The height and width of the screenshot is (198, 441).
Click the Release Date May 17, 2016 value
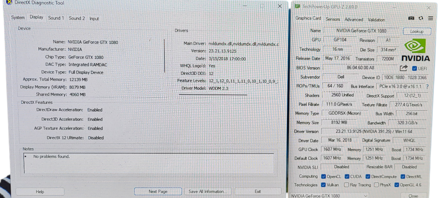337,58
